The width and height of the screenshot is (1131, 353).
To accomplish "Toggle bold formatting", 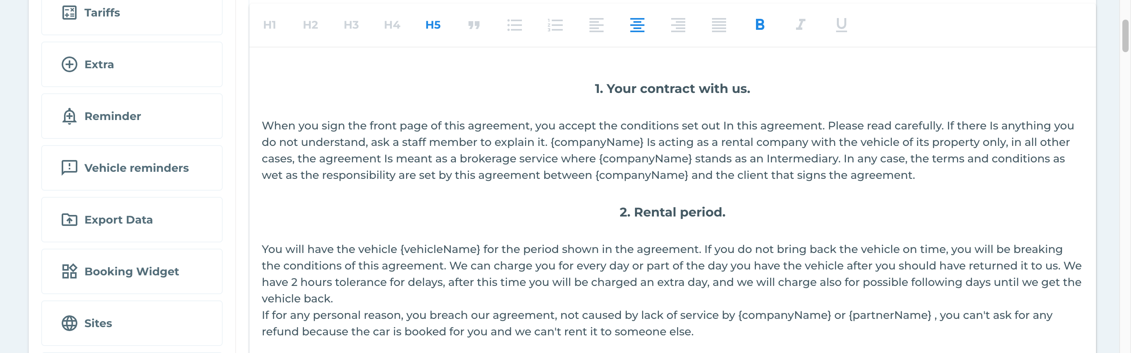I will point(759,25).
